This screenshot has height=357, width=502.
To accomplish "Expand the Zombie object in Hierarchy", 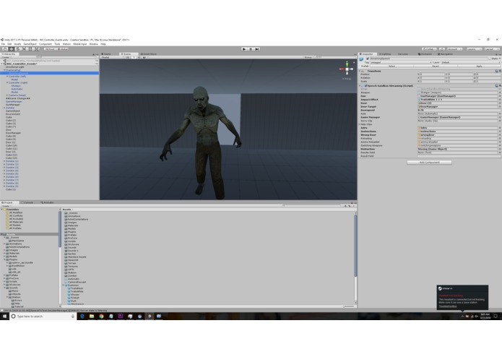I will [x=4, y=108].
